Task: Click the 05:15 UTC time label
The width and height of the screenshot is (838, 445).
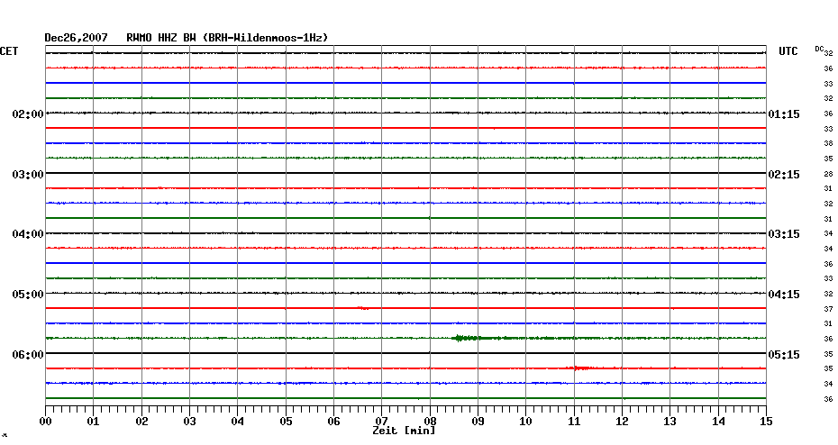Action: point(784,355)
